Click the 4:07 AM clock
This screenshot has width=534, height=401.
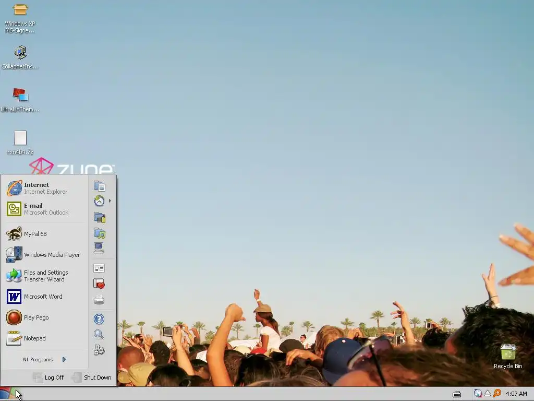(x=516, y=394)
